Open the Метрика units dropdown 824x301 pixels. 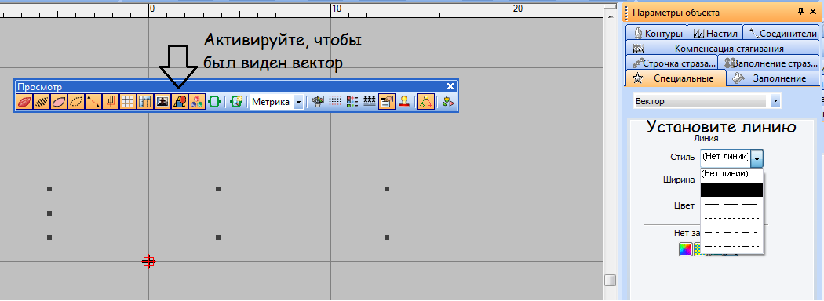(298, 102)
